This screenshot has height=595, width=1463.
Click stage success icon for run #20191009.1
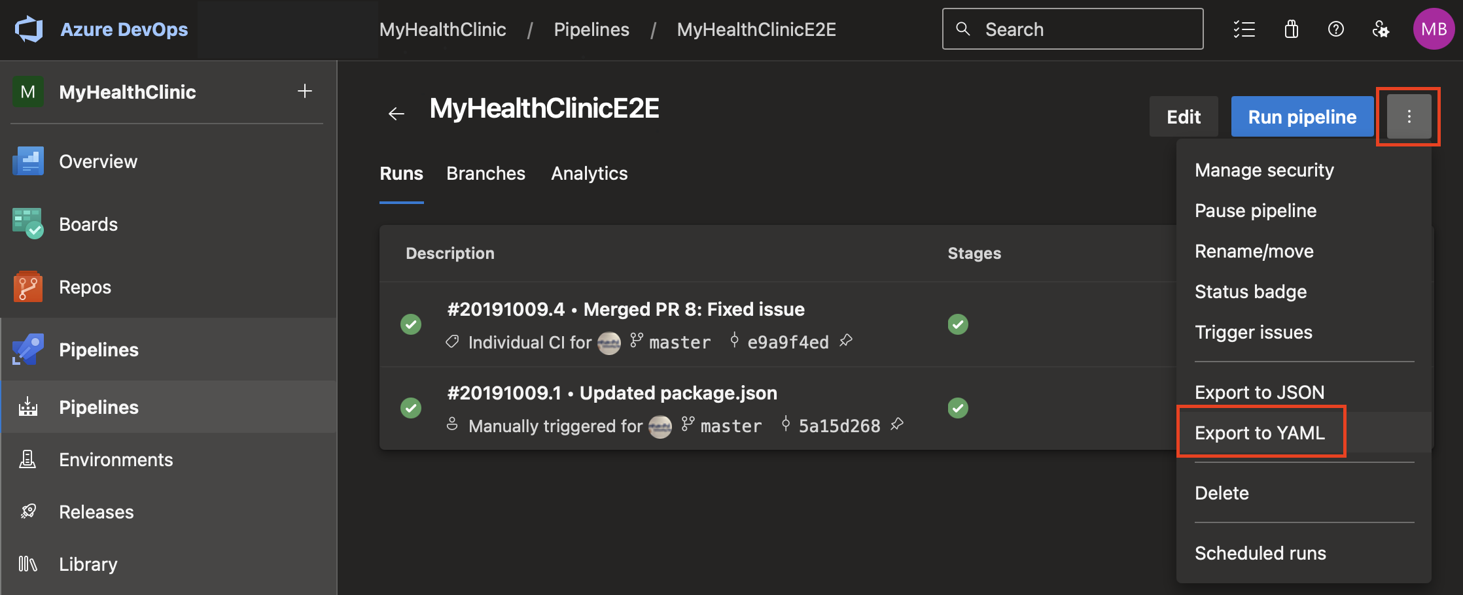pyautogui.click(x=958, y=408)
